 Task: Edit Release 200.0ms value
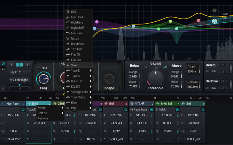pyautogui.click(x=193, y=87)
